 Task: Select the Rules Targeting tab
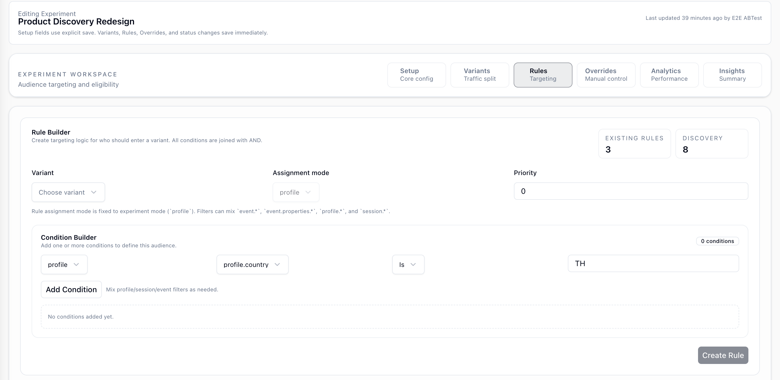543,75
